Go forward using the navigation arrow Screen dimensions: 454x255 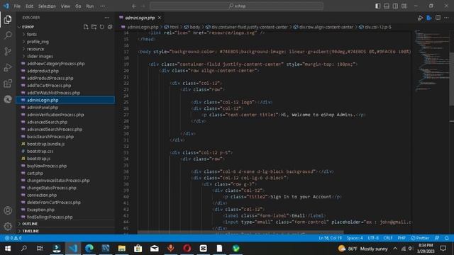coord(143,6)
